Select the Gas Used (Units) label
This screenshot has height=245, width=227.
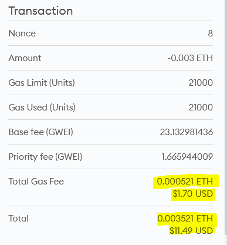point(42,108)
